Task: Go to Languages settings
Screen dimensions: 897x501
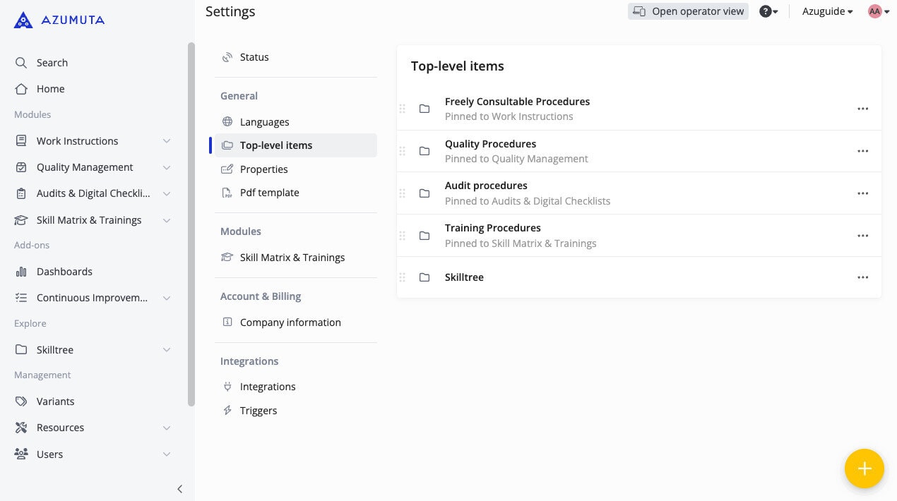Action: [x=264, y=122]
